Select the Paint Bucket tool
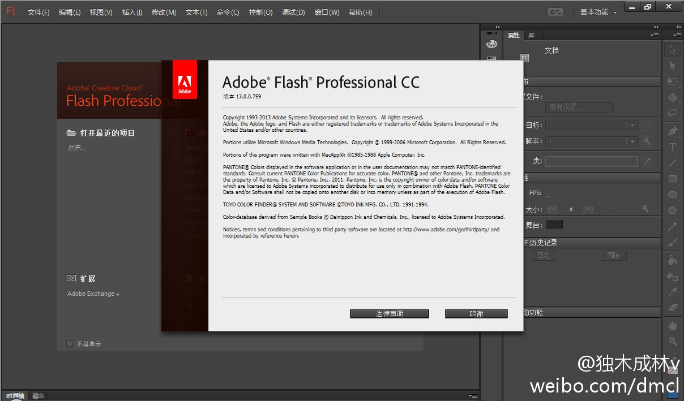 [x=673, y=260]
